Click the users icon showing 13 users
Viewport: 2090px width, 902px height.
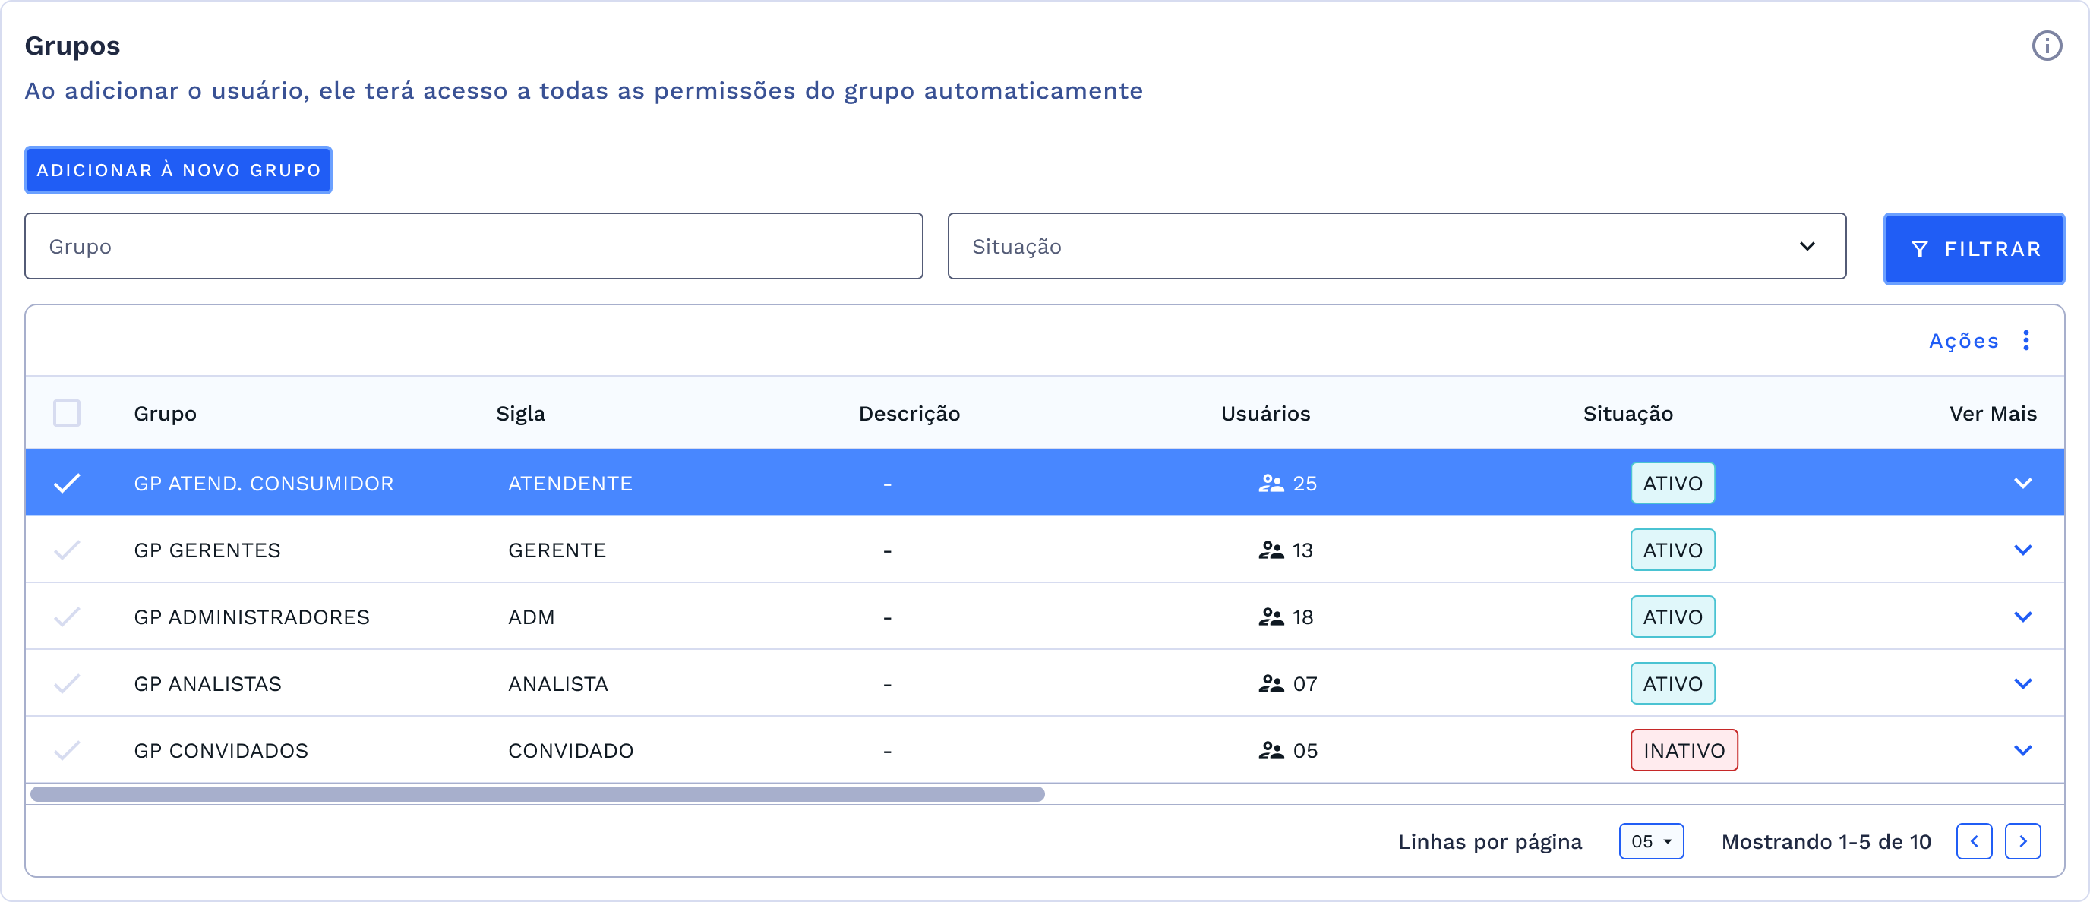[x=1272, y=550]
